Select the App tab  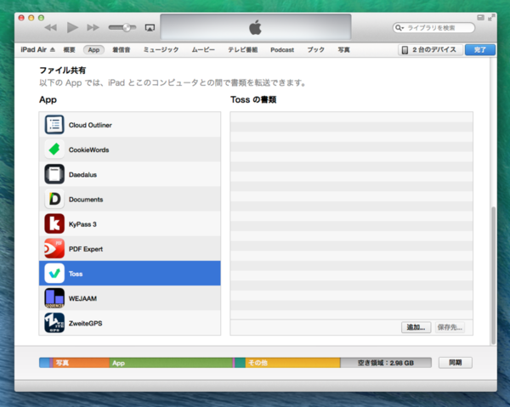(93, 50)
